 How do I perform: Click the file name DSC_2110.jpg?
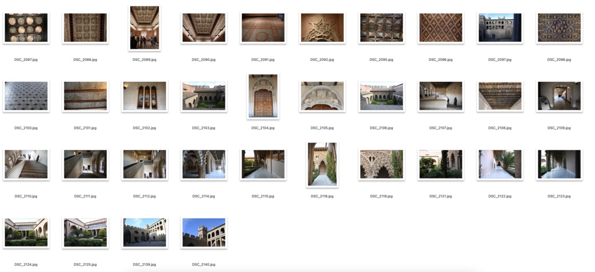(x=26, y=196)
